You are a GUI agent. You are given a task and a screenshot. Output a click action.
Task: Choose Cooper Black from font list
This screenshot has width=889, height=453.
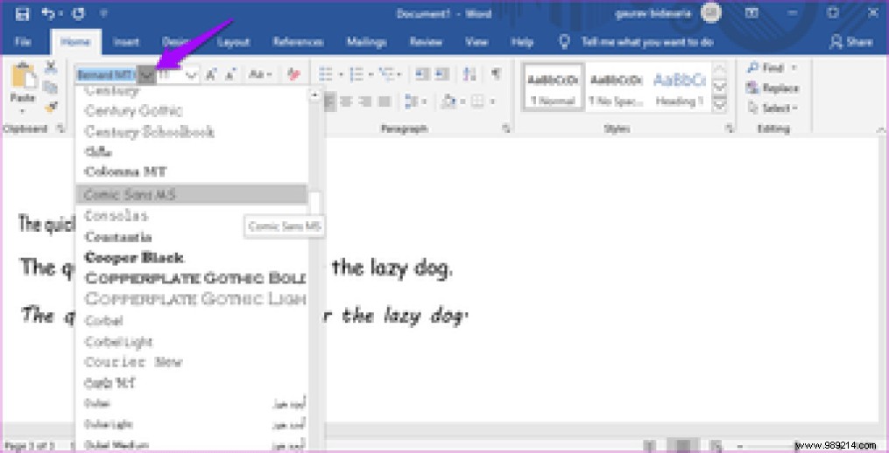pos(192,258)
